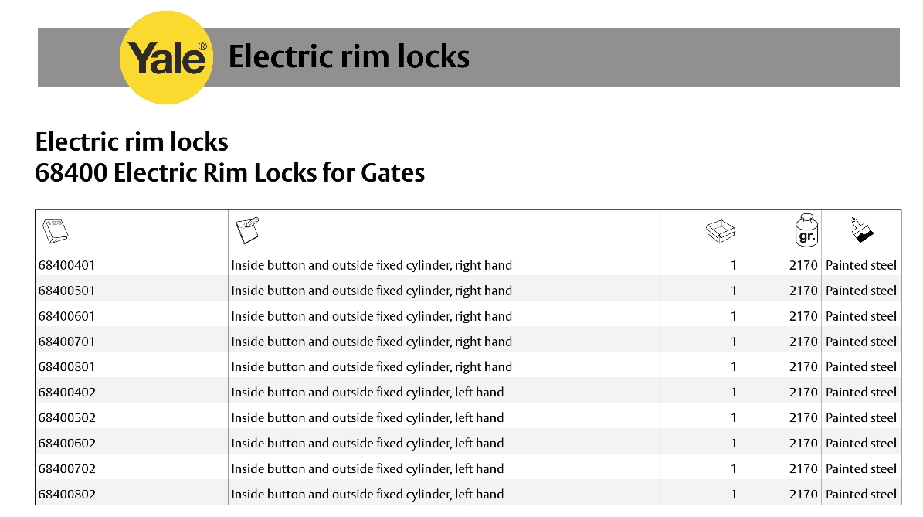Image resolution: width=923 pixels, height=517 pixels.
Task: Click the 2170 weight value for 68400802
Action: (x=803, y=495)
